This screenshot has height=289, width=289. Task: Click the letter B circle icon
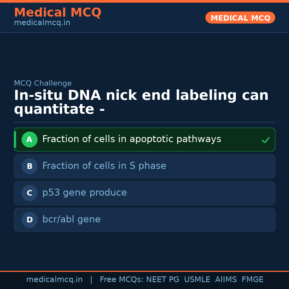click(29, 166)
